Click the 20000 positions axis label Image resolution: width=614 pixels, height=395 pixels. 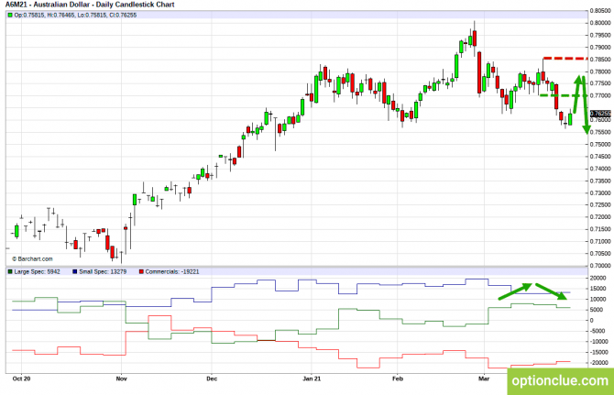click(598, 278)
